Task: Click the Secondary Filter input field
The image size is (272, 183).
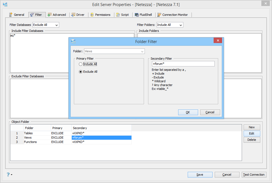Action: click(x=183, y=64)
